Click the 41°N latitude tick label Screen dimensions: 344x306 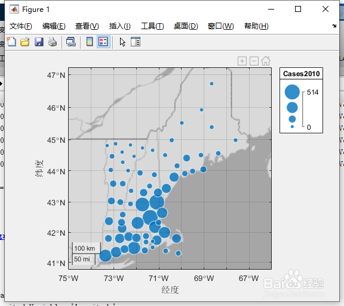click(56, 263)
